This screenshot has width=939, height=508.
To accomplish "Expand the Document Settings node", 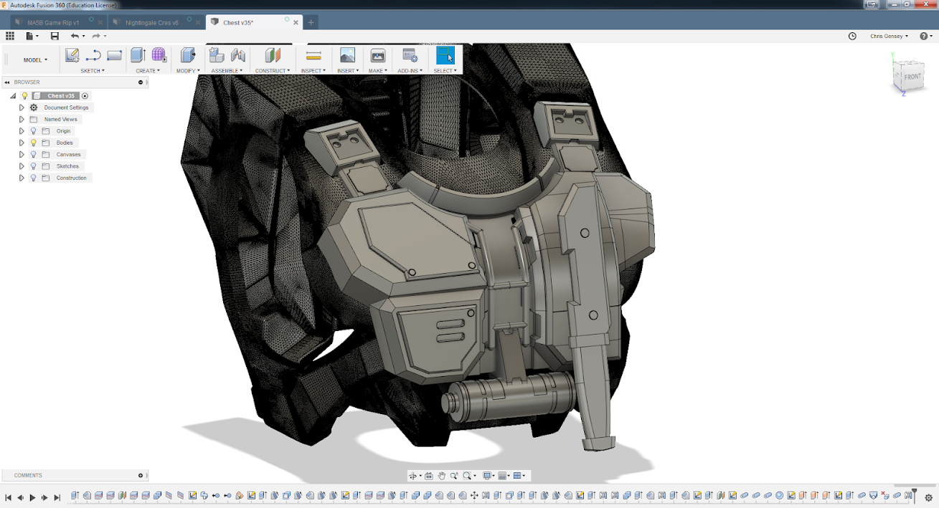I will point(22,107).
